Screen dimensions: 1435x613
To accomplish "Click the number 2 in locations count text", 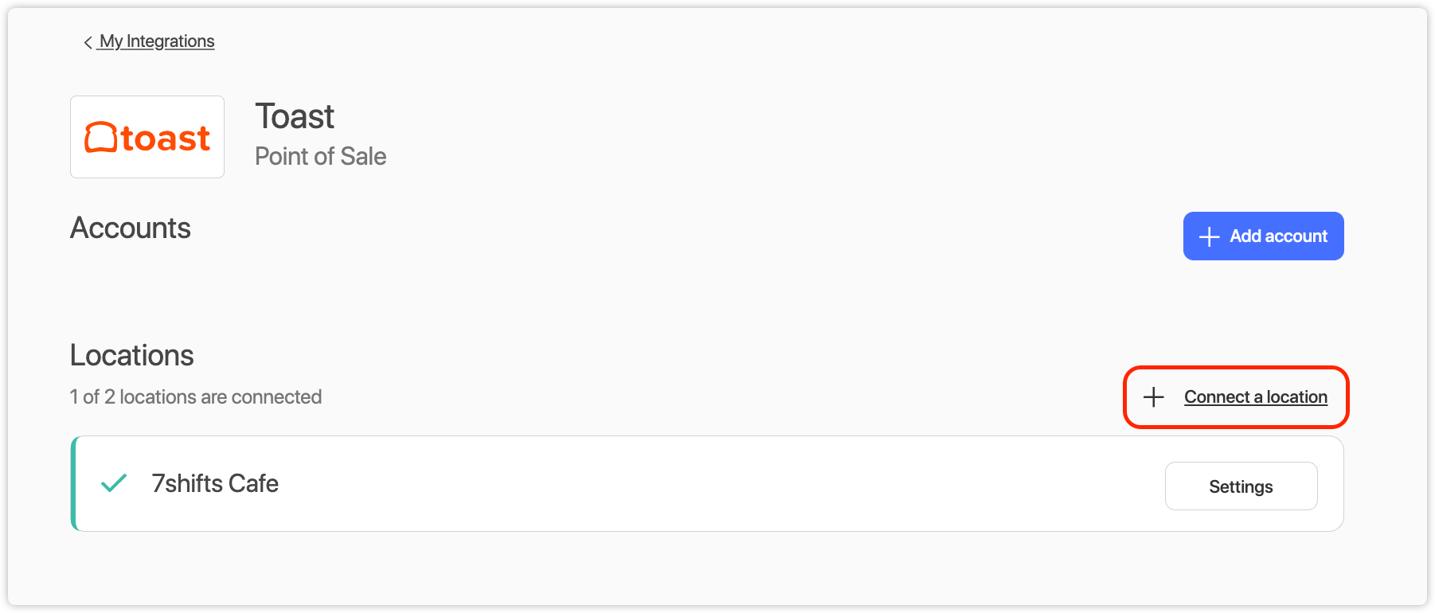I will (110, 397).
